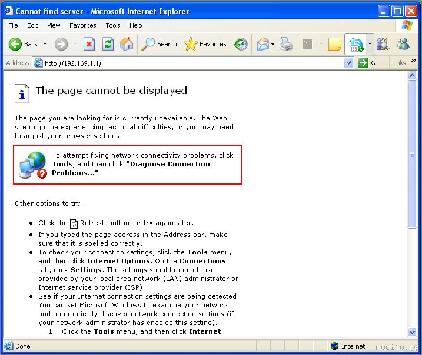This screenshot has height=355, width=422.
Task: Open the View menu
Action: [x=54, y=25]
